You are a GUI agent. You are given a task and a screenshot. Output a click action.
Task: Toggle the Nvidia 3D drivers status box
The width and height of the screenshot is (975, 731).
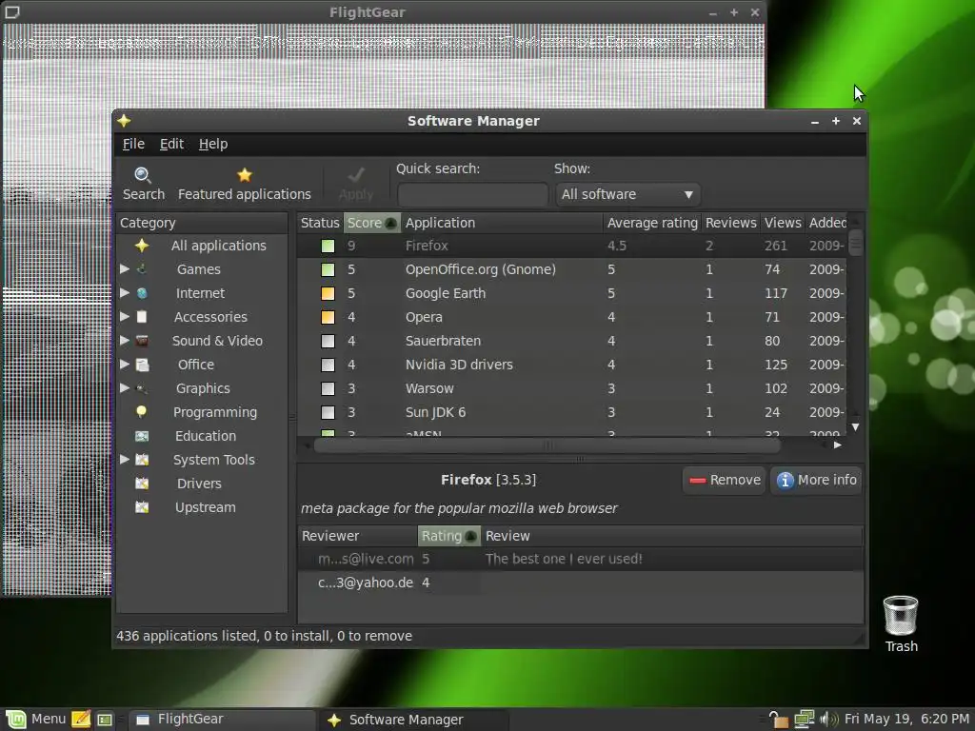[x=328, y=365]
